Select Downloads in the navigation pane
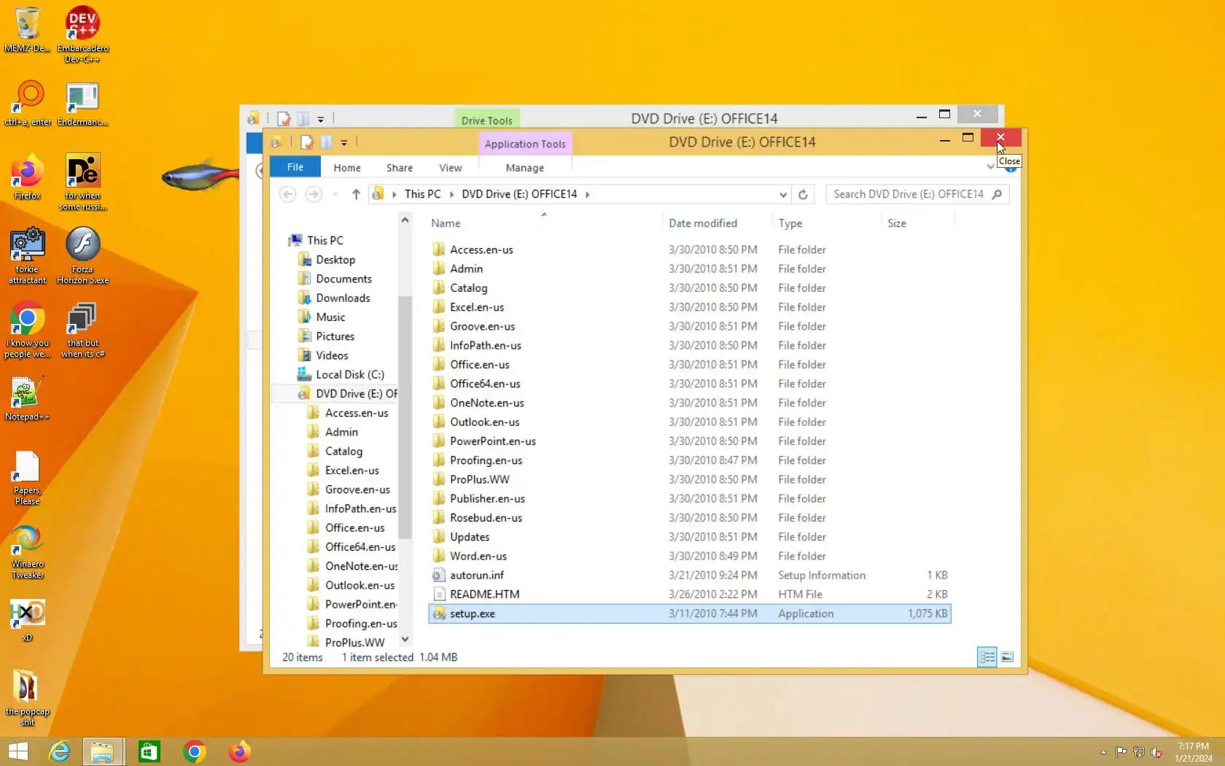 point(343,298)
